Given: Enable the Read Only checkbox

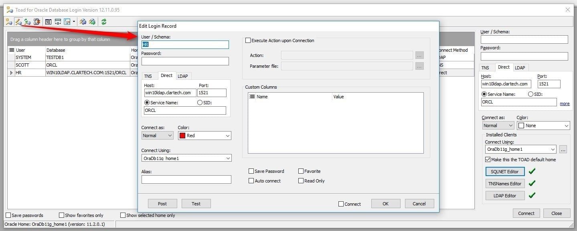Looking at the screenshot, I should 301,181.
